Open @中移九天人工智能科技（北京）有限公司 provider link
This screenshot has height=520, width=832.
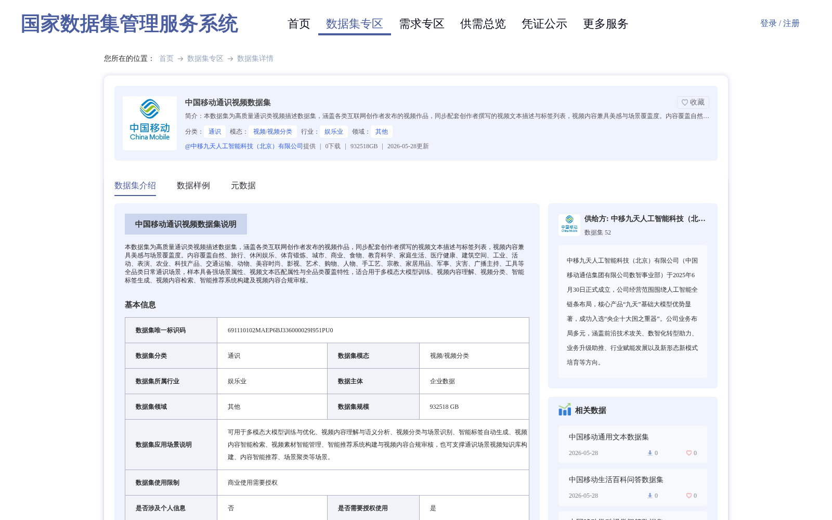click(244, 146)
